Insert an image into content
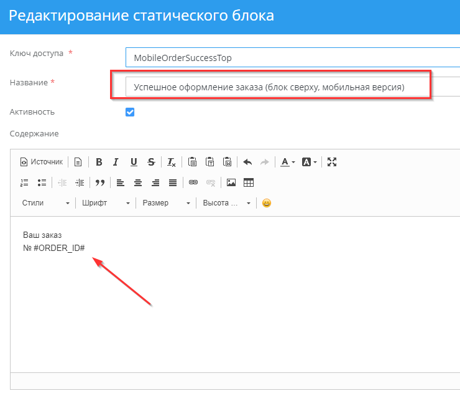The height and width of the screenshot is (401, 460). (231, 182)
